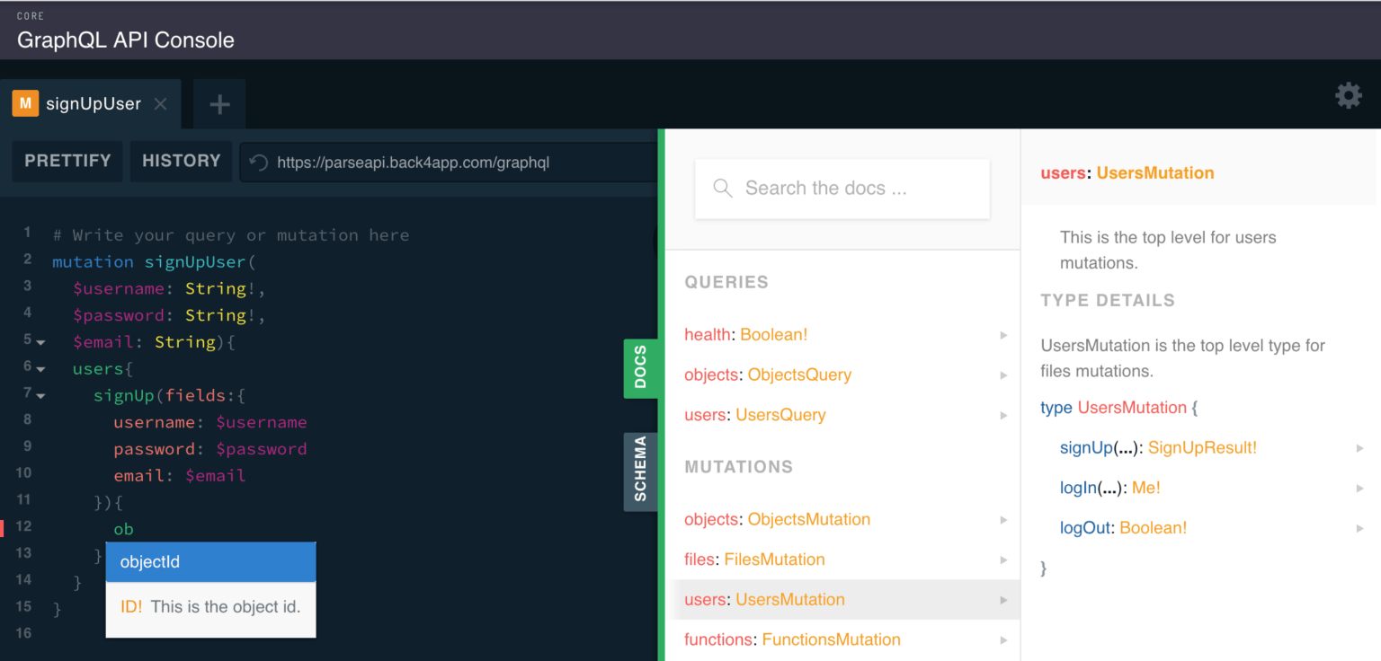
Task: Select objectId autocomplete suggestion
Action: [x=210, y=562]
